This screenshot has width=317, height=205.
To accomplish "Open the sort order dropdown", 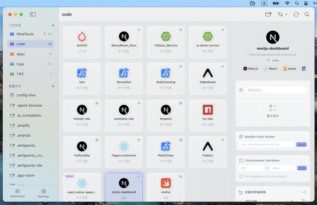I will coord(282,14).
